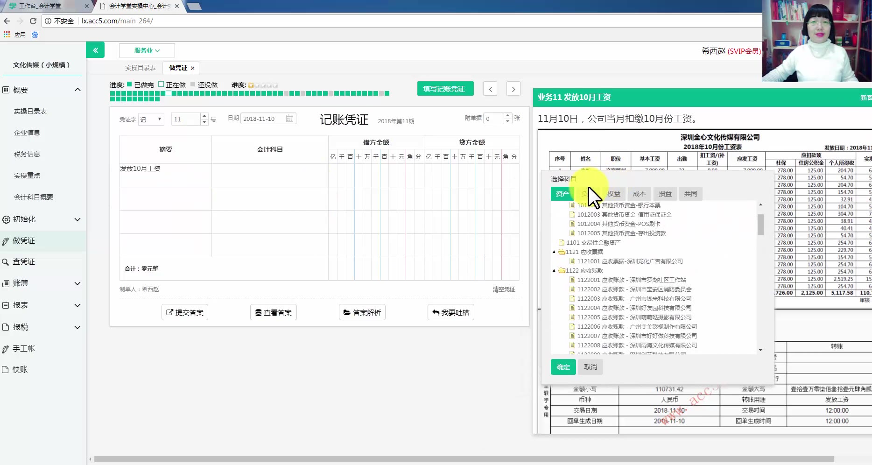The image size is (872, 465).
Task: Collapse the 概要 section chevron
Action: 77,89
